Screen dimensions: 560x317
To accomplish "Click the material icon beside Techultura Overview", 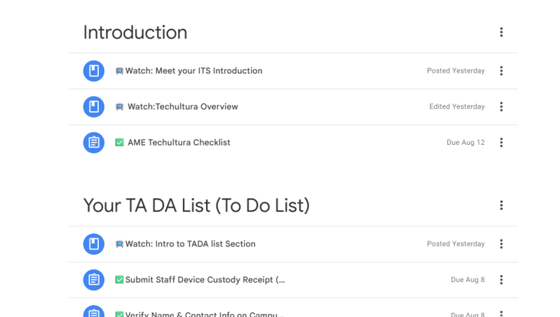I will [94, 107].
